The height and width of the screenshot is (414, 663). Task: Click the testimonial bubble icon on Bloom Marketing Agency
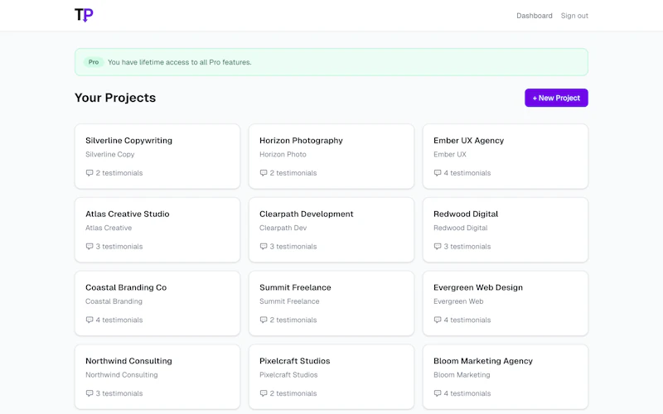coord(438,393)
